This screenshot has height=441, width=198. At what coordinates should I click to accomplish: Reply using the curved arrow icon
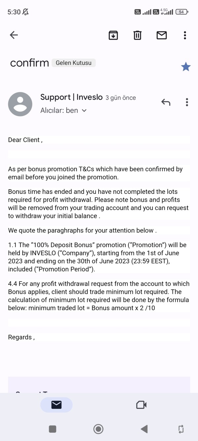[x=166, y=102]
